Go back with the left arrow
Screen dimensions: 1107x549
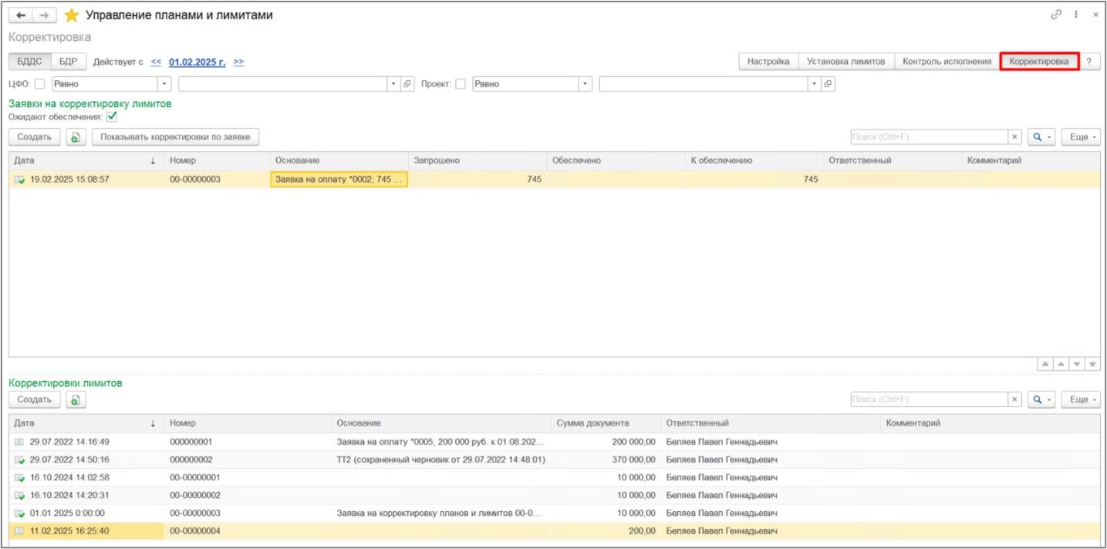point(22,15)
